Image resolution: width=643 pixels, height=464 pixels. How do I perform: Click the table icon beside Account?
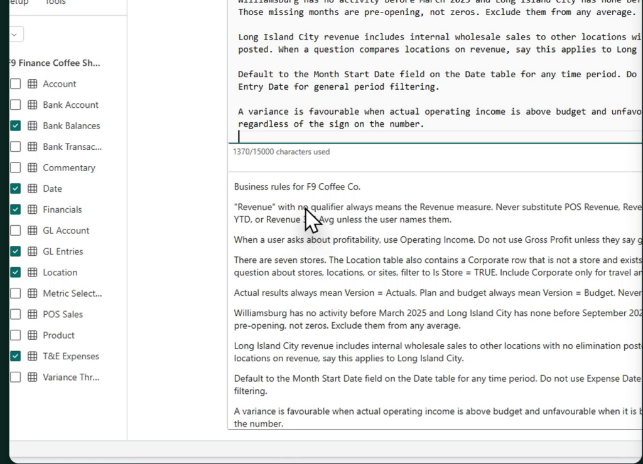point(33,84)
